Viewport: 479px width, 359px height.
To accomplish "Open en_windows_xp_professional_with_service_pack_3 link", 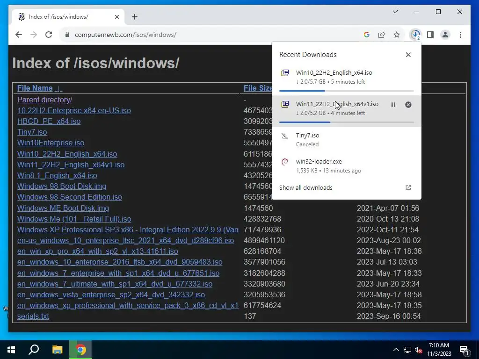I will click(128, 306).
